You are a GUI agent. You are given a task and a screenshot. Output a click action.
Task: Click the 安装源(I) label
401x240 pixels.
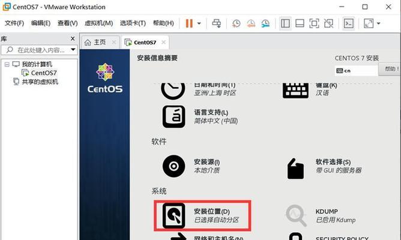(207, 162)
